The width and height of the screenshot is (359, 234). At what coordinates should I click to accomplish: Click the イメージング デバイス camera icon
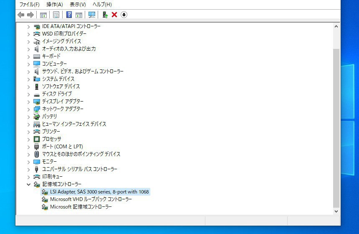coord(37,41)
